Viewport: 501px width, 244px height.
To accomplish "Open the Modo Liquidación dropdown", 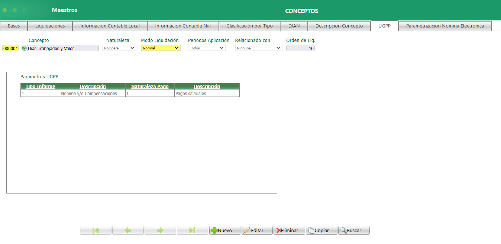I will click(x=161, y=48).
